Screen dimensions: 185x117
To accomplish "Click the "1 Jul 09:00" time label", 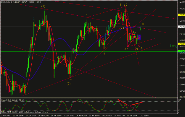I will pos(144,116).
